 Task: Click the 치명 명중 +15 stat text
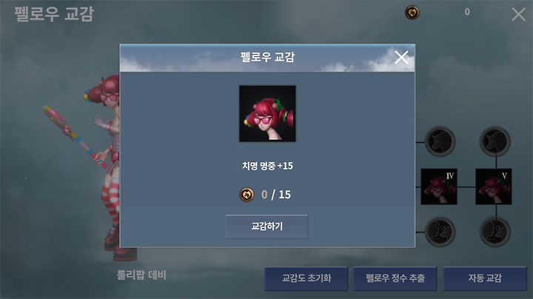[x=267, y=166]
